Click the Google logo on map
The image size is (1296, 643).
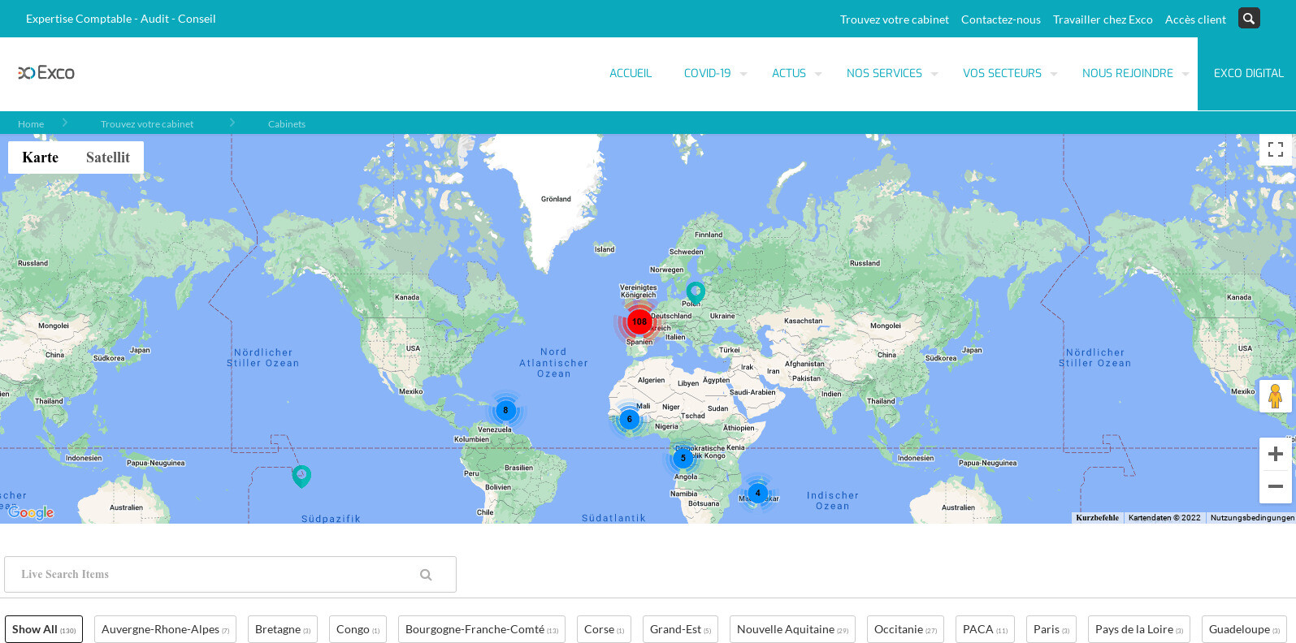click(x=31, y=512)
